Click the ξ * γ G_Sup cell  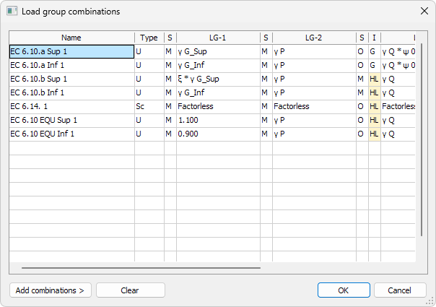point(218,79)
